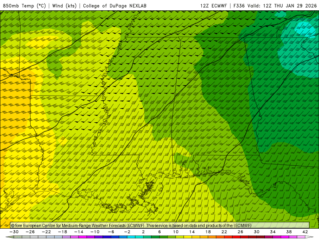This screenshot has height=239, width=319.
Task: Click the 'F336' forecast hour label
Action: [239, 6]
